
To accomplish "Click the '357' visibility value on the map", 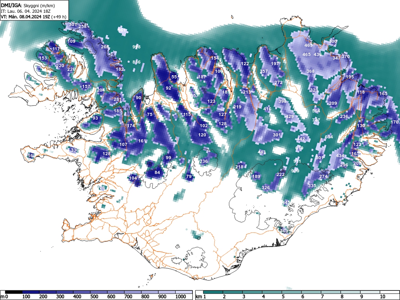I will [264, 71].
